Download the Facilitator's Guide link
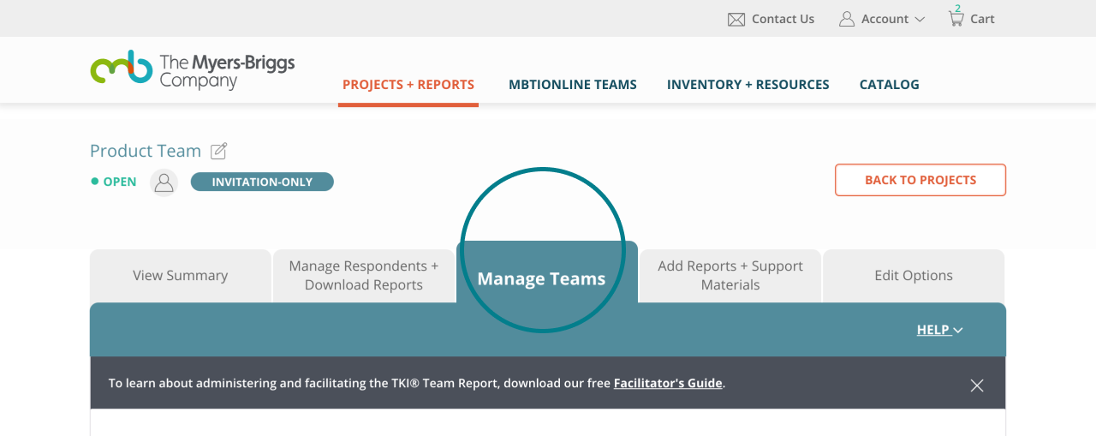This screenshot has width=1096, height=436. (x=668, y=383)
